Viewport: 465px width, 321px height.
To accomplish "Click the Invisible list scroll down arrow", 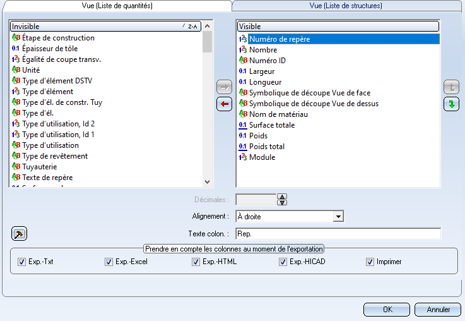I will pos(208,182).
